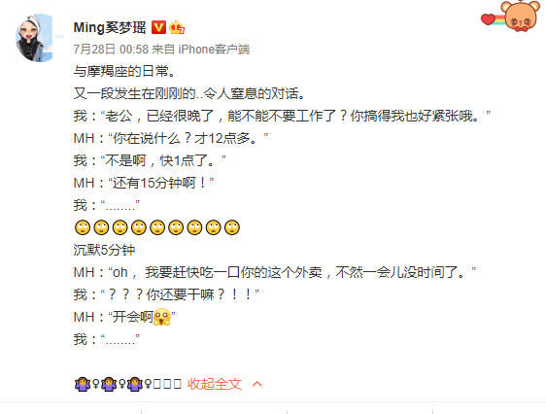Click the orange V verified badge
The width and height of the screenshot is (546, 414).
(x=158, y=27)
